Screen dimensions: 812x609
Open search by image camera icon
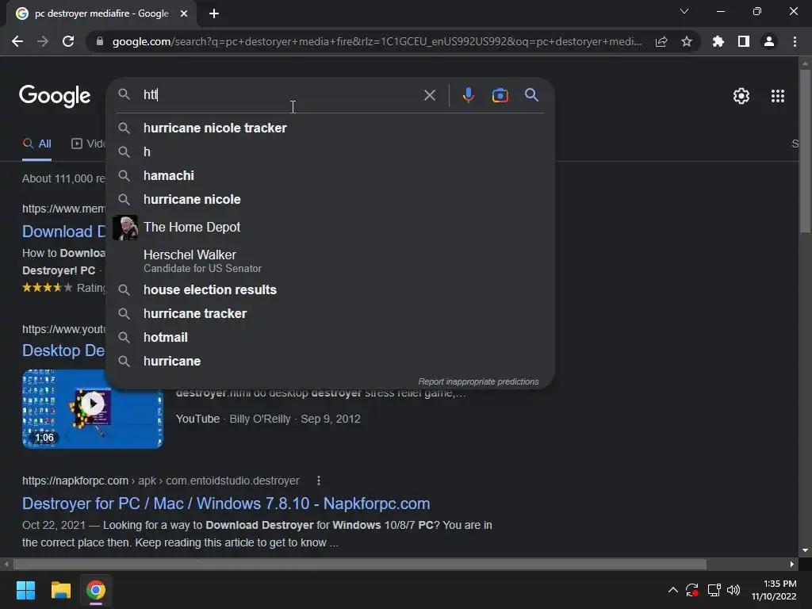tap(500, 95)
